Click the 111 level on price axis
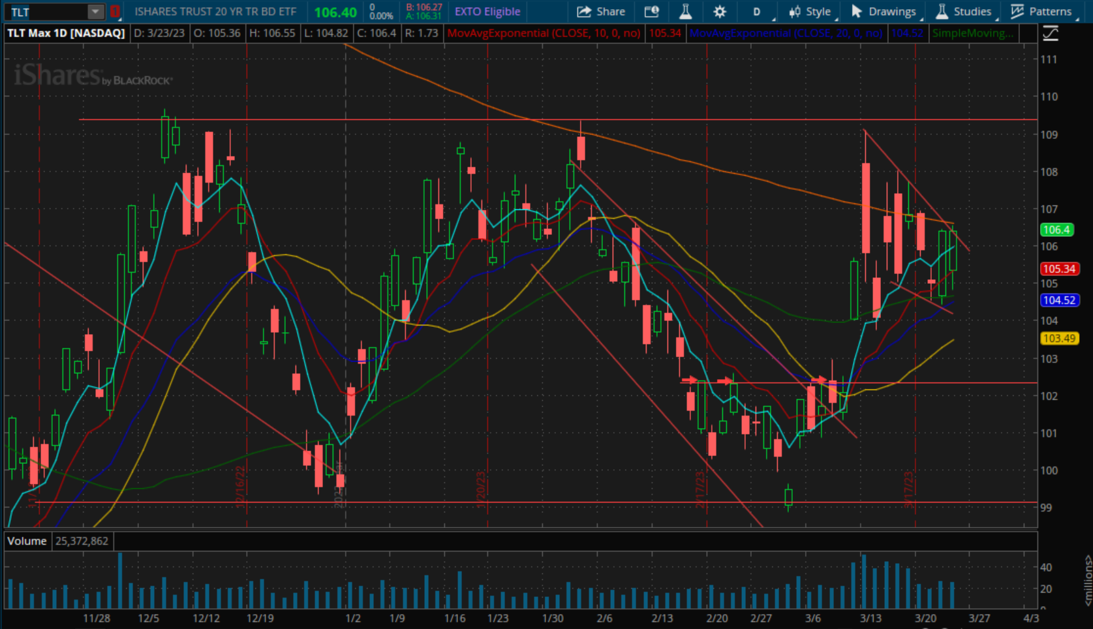The width and height of the screenshot is (1093, 629). (1049, 59)
